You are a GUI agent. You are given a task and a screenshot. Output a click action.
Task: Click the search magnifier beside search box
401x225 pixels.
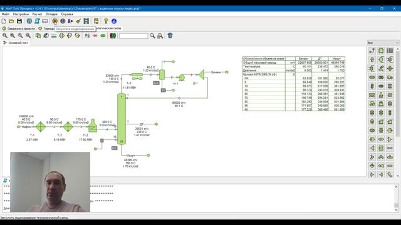152,36
